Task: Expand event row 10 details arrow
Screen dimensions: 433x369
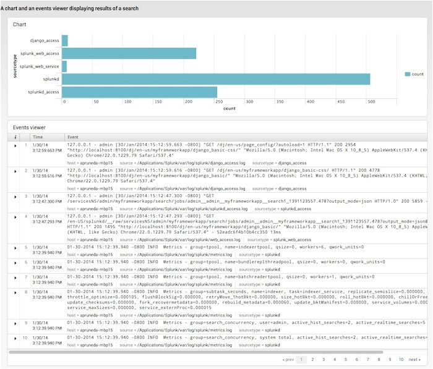Action: pyautogui.click(x=15, y=339)
